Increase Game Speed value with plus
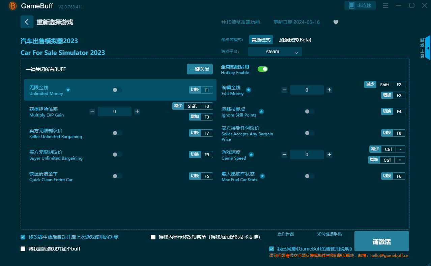 click(x=329, y=155)
